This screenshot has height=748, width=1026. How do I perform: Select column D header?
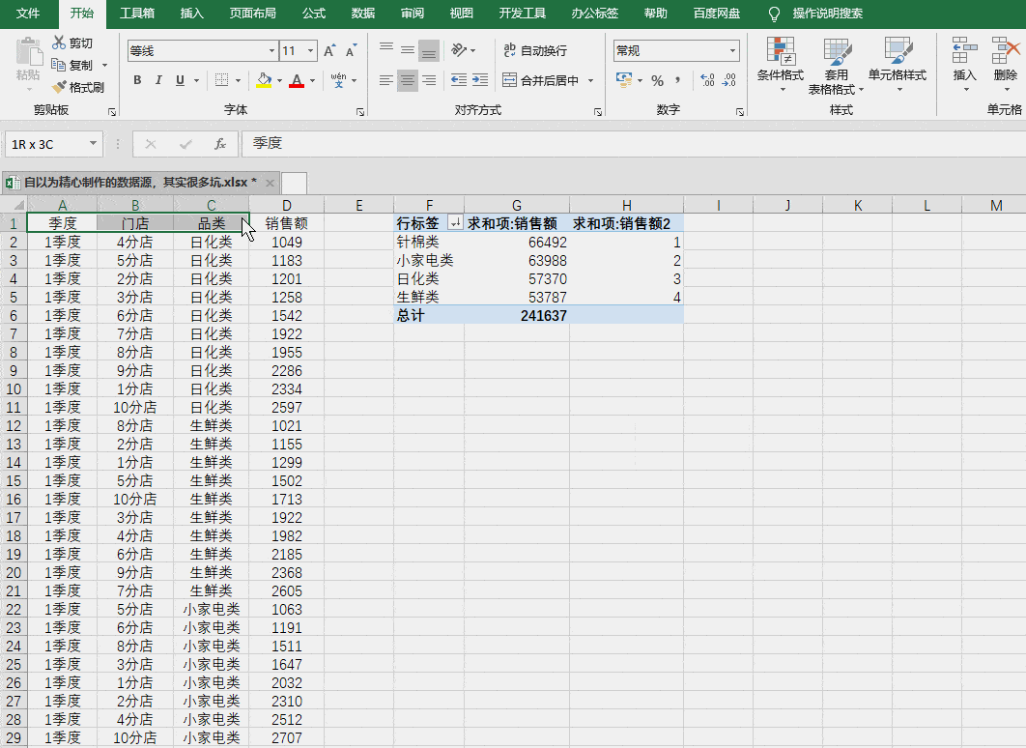point(287,205)
